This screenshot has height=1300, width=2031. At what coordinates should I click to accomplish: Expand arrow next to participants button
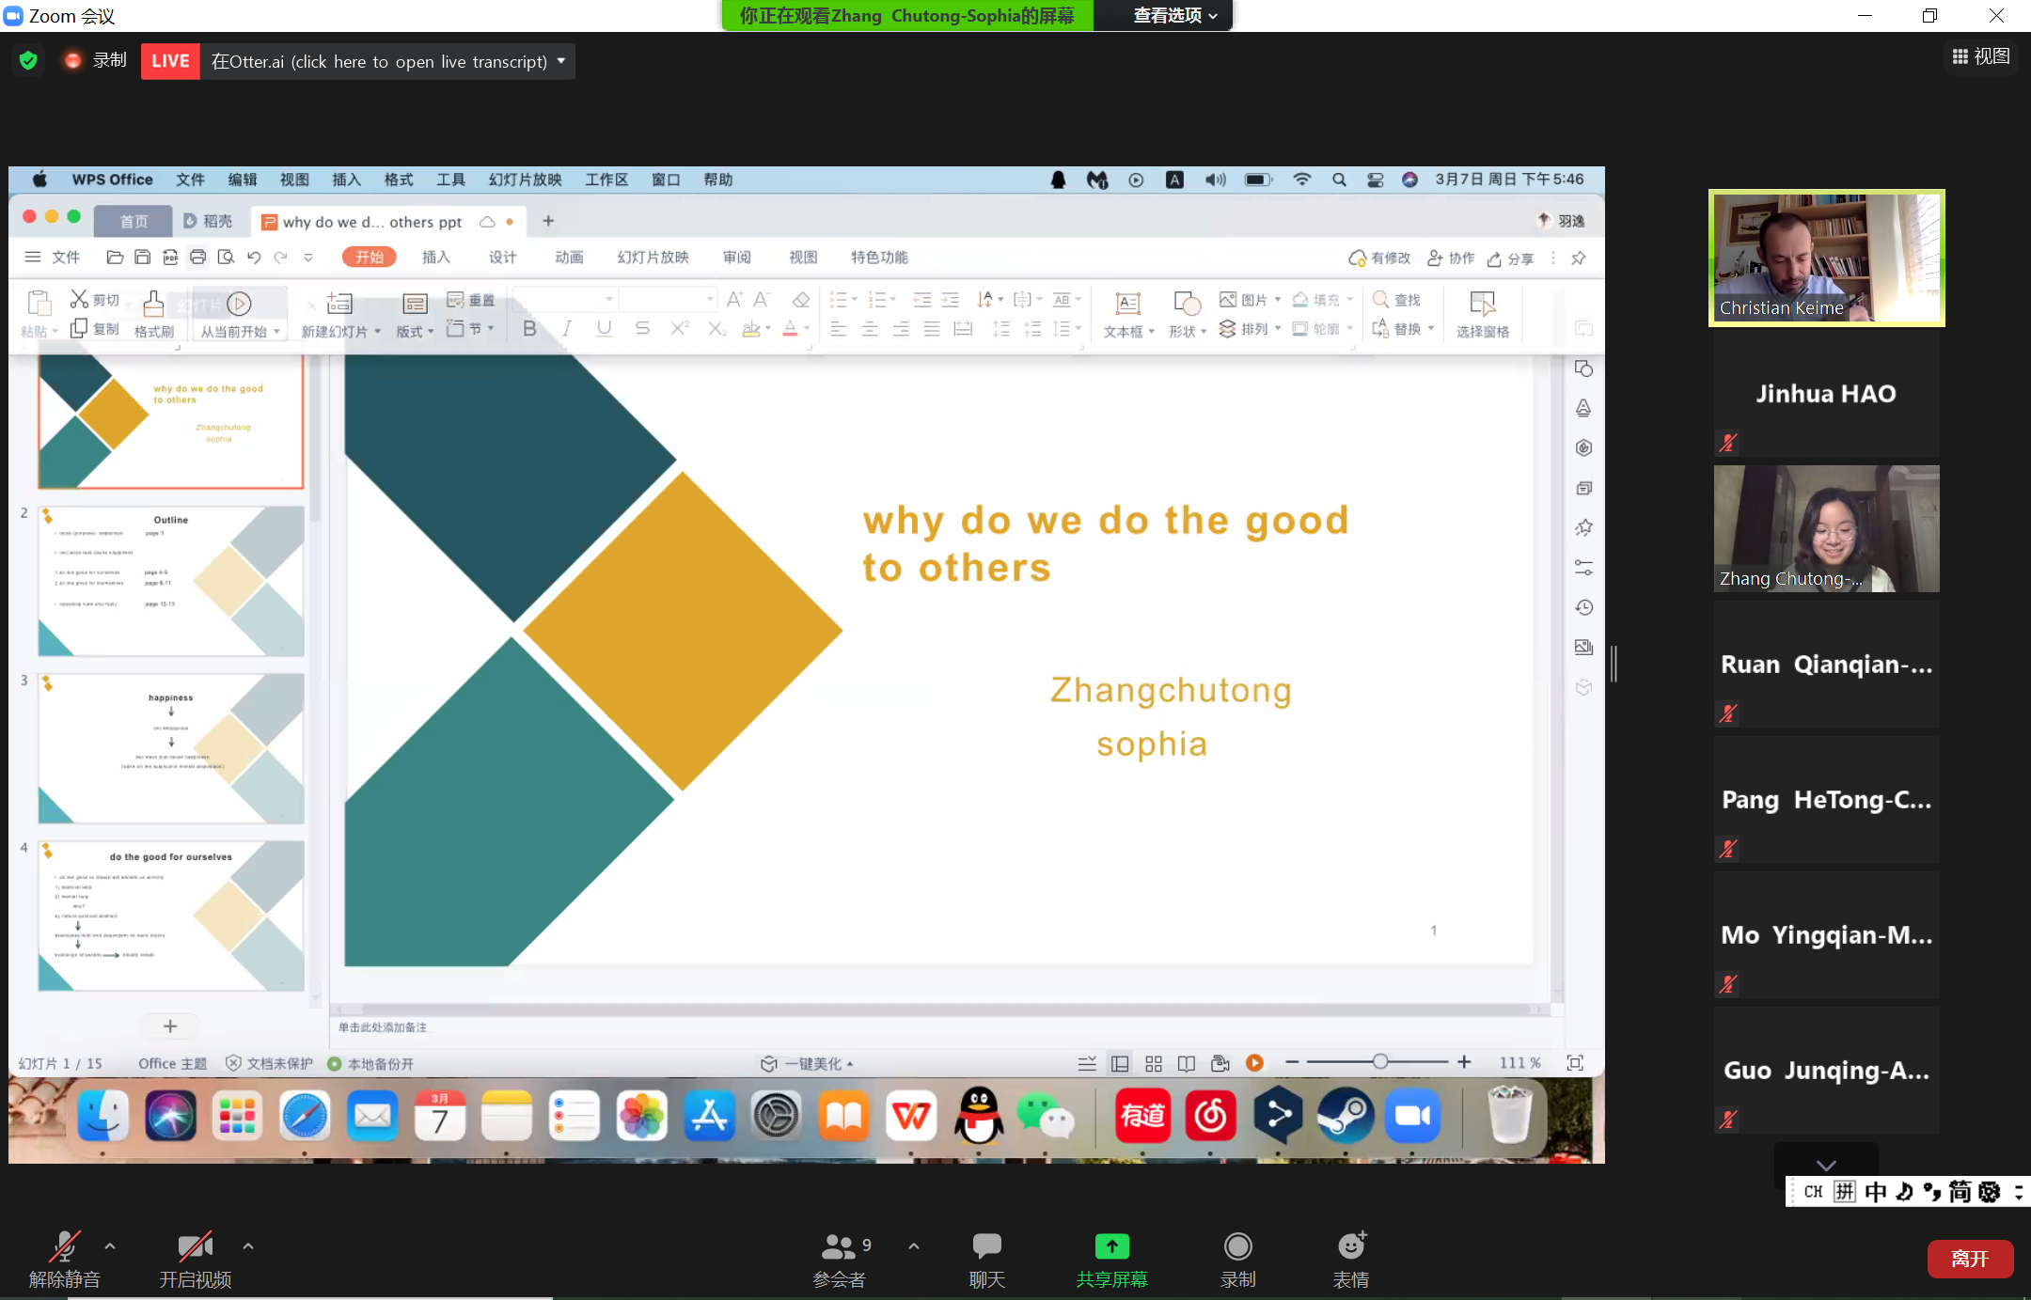point(914,1246)
